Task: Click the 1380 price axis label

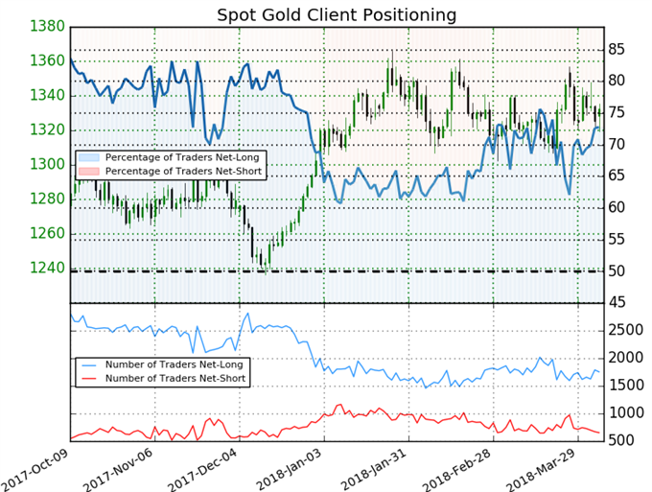Action: 47,27
